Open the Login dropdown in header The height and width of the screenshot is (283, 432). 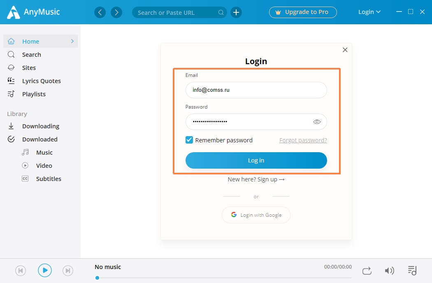click(x=369, y=12)
